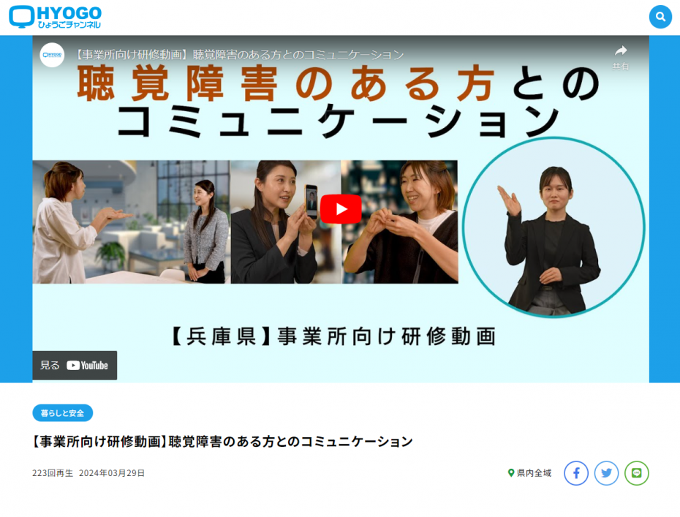The height and width of the screenshot is (517, 680).
Task: Open the 暮らしと安全 category tag
Action: point(62,413)
